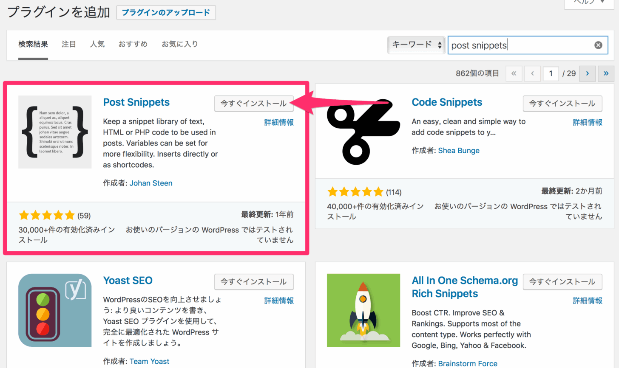Clear the plugin search field text
The image size is (619, 368).
point(598,45)
